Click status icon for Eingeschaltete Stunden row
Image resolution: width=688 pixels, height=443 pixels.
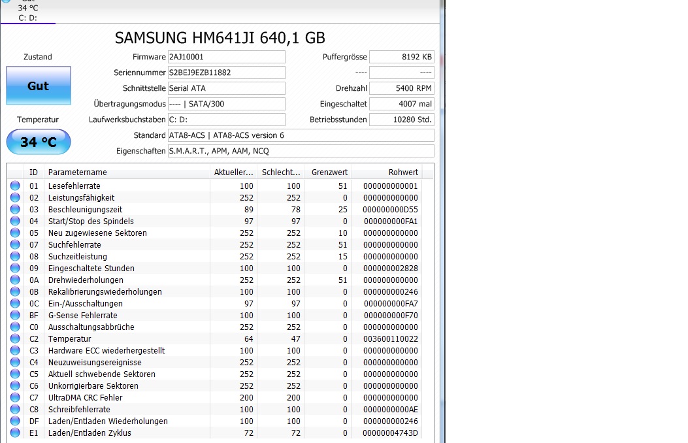(x=16, y=268)
